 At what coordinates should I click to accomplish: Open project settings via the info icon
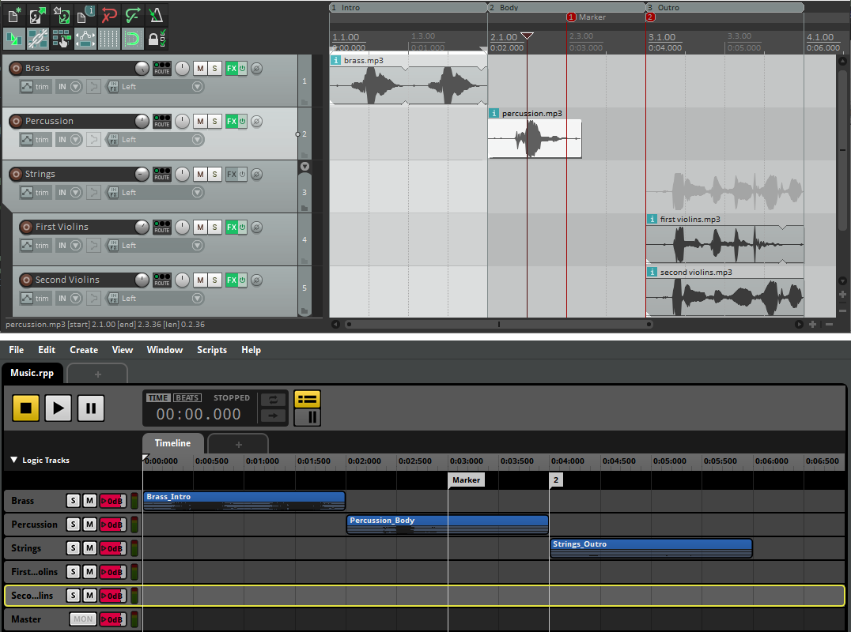(x=85, y=14)
